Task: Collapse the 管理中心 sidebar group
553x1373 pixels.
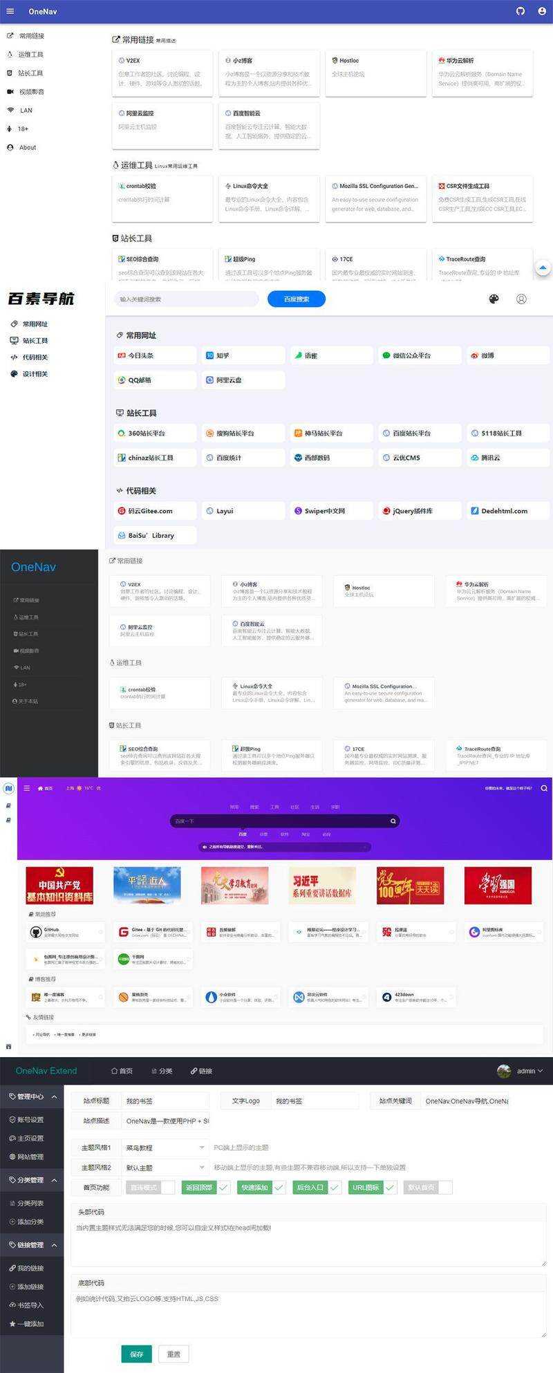Action: [32, 1096]
